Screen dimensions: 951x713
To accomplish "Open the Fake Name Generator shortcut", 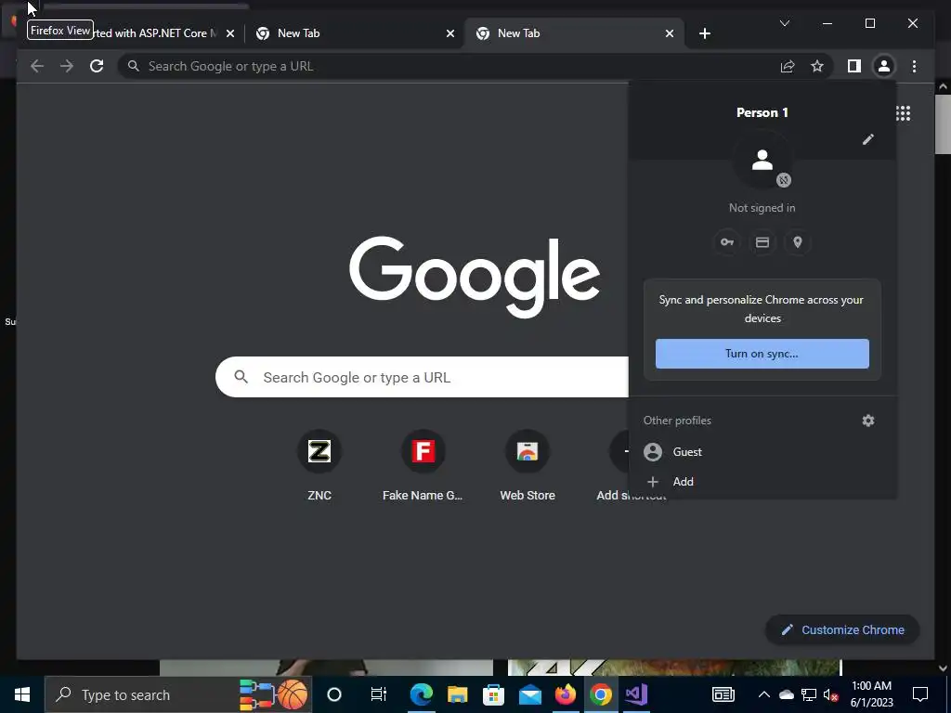I will [423, 466].
